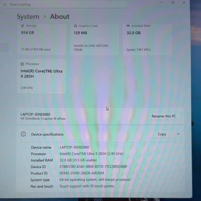Click the About breadcrumb heading
The image size is (201, 201).
tap(60, 16)
